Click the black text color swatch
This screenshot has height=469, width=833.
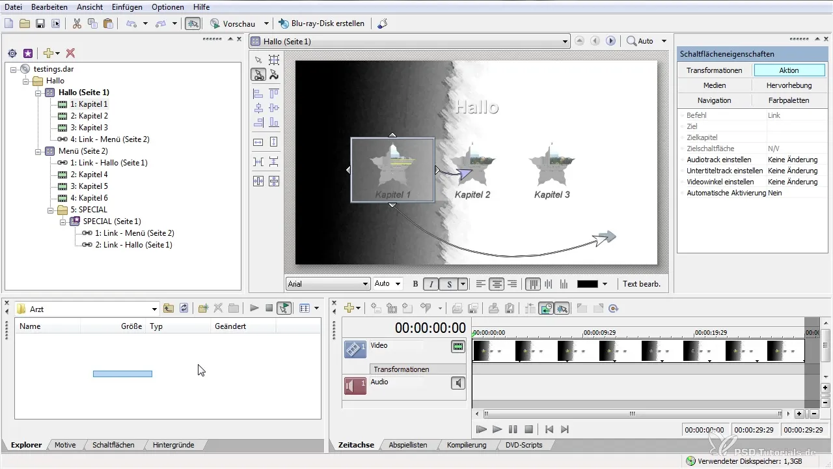coord(588,284)
